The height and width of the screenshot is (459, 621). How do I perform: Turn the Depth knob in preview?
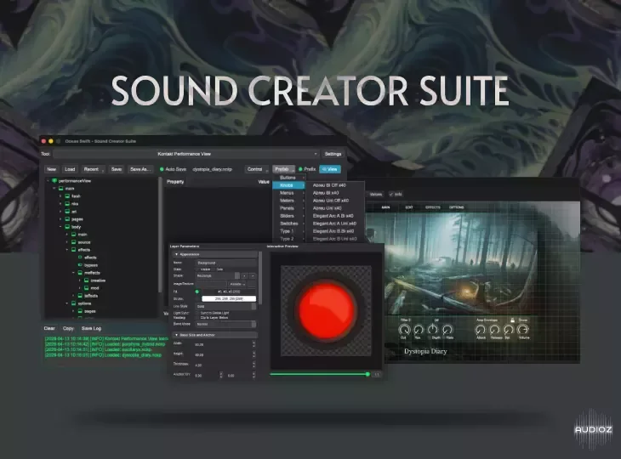(433, 329)
